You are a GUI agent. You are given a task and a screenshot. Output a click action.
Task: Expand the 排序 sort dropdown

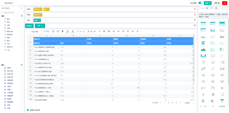40,26
